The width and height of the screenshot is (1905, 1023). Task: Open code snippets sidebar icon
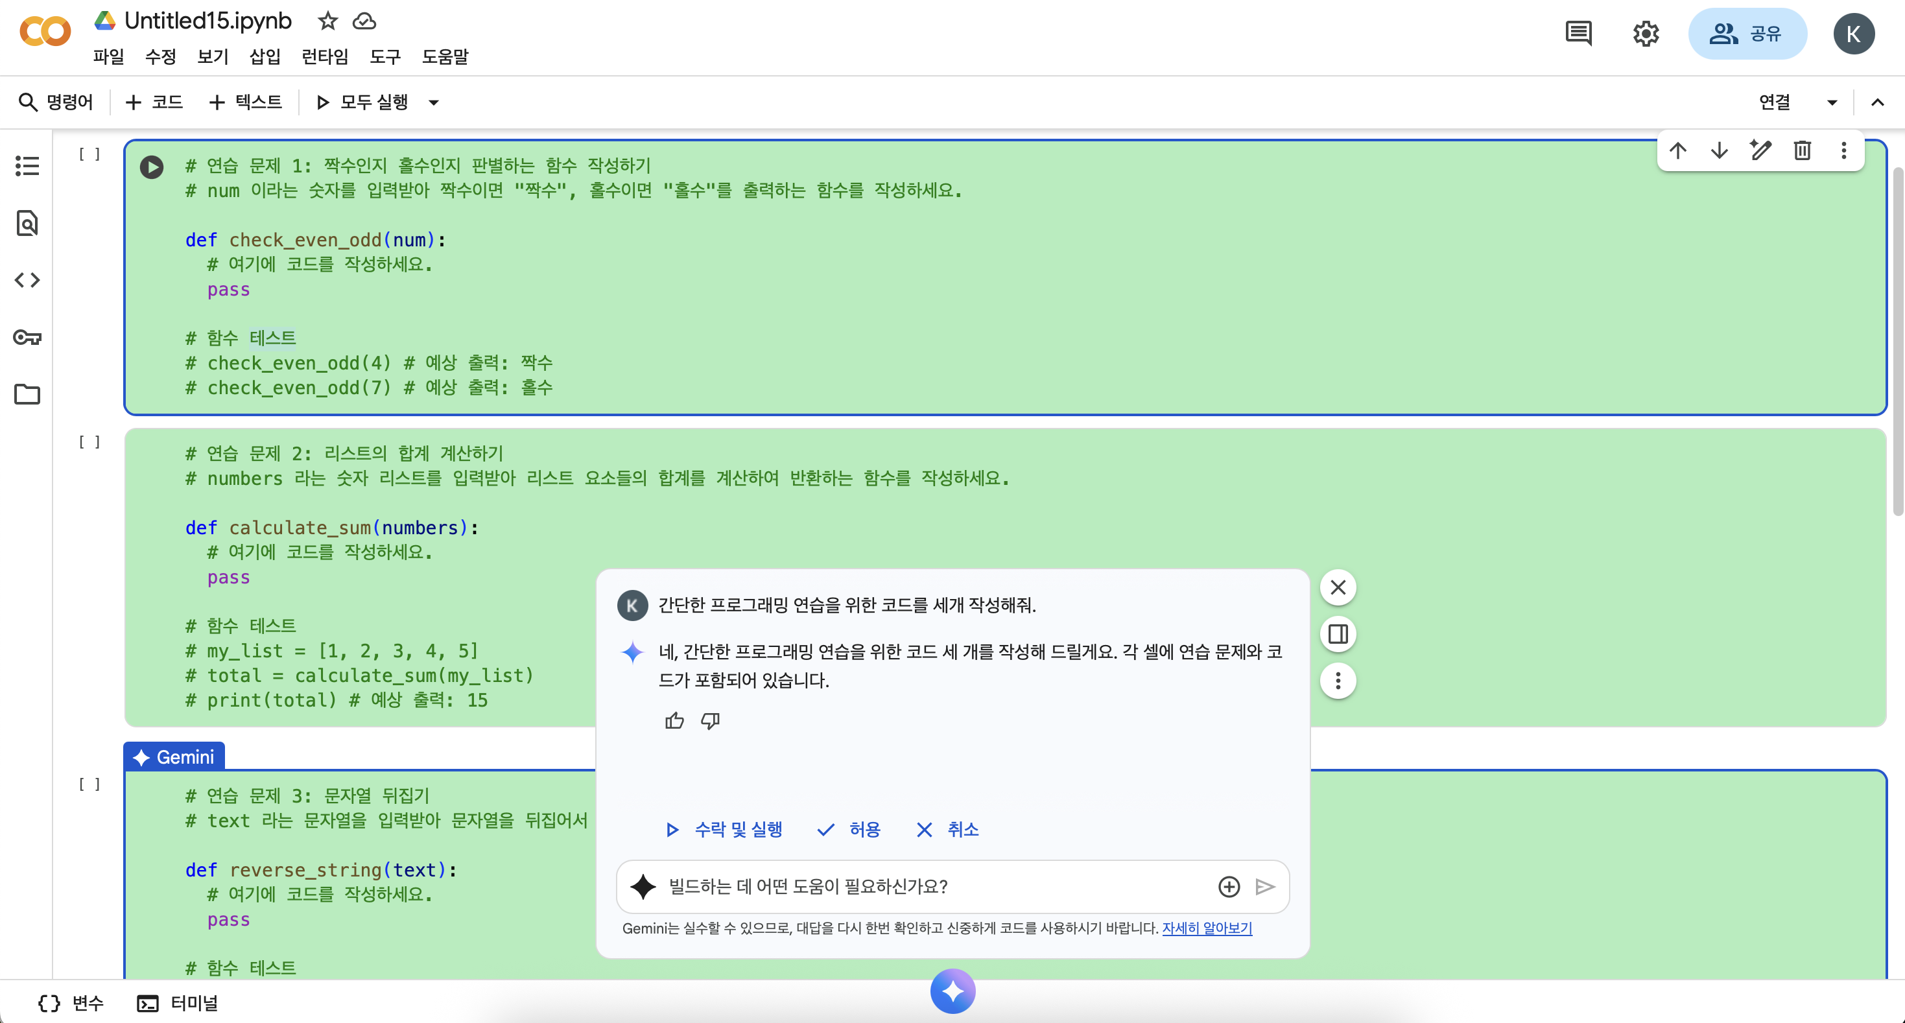click(27, 280)
